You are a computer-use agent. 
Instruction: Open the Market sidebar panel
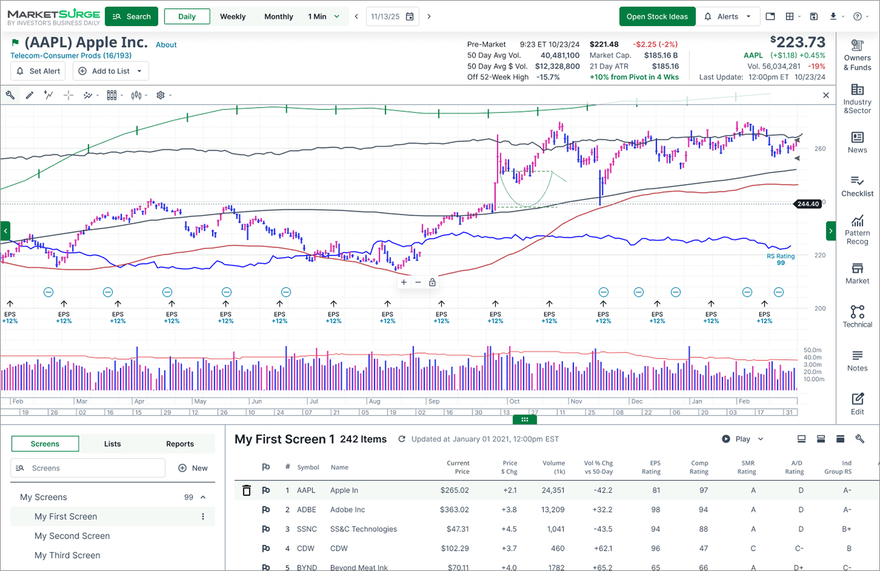[857, 273]
